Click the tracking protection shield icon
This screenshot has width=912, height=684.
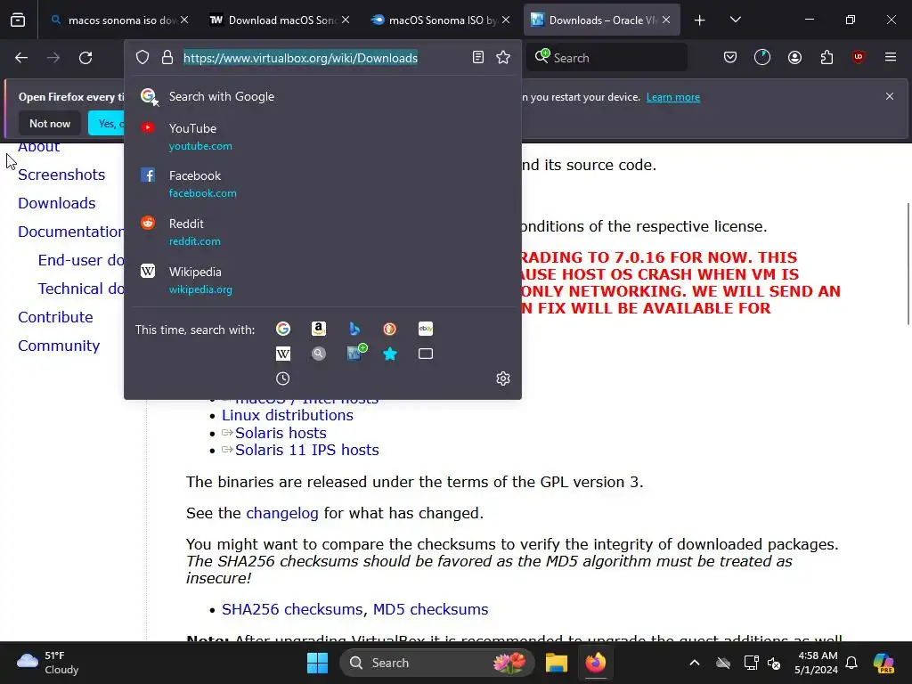[142, 58]
